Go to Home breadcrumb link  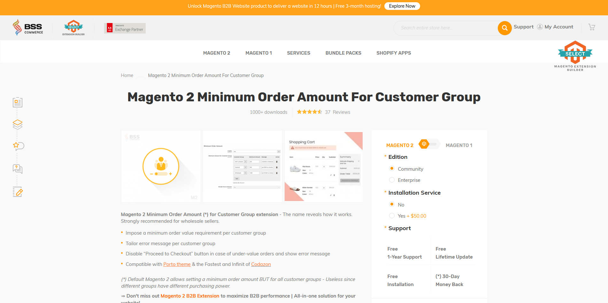tap(127, 75)
